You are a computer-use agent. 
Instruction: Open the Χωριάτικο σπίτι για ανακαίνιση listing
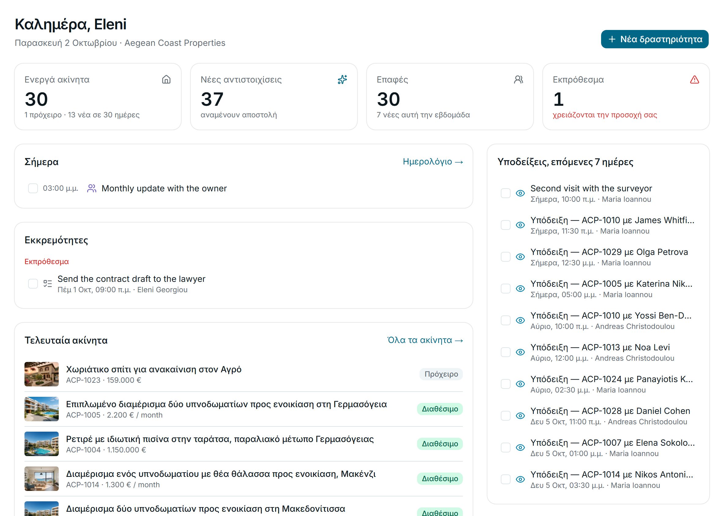154,369
